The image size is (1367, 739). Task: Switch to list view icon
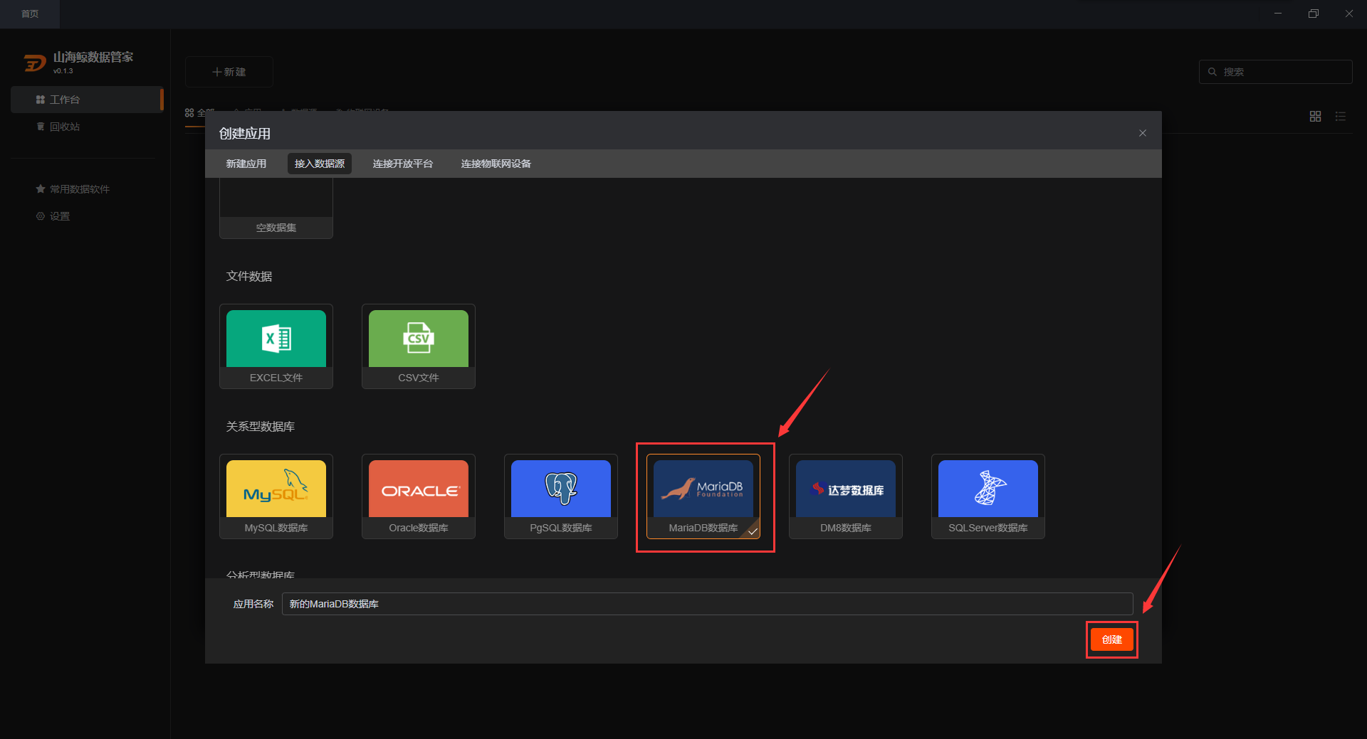coord(1341,116)
